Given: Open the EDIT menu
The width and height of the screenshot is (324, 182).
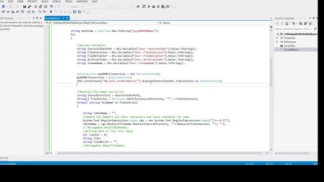Looking at the screenshot, I should (10, 2).
